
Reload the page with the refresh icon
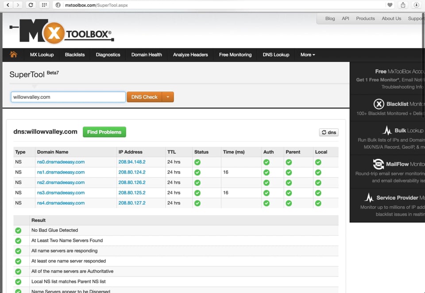[31, 5]
